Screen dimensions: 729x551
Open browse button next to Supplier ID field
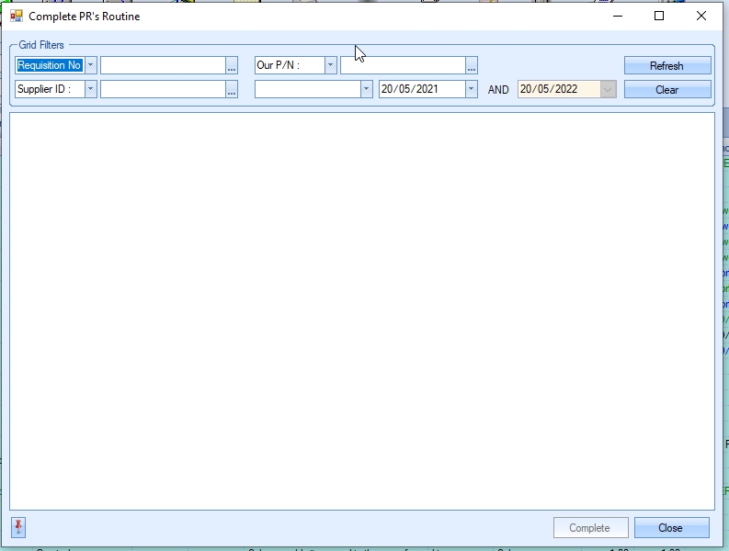point(232,89)
